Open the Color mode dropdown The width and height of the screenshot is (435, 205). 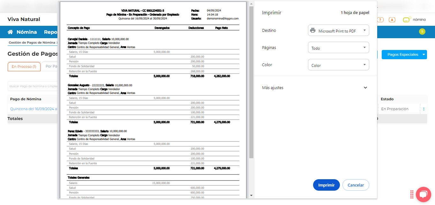click(x=338, y=65)
